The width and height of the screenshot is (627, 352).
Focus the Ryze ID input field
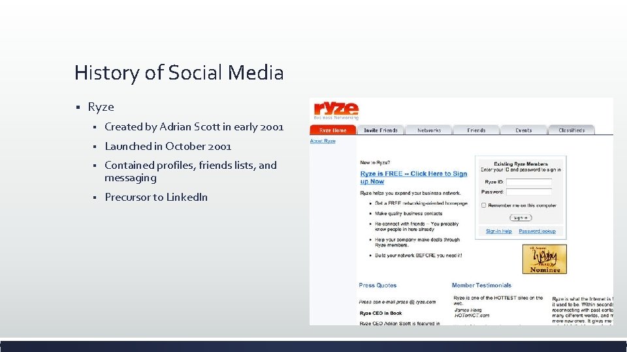click(528, 182)
